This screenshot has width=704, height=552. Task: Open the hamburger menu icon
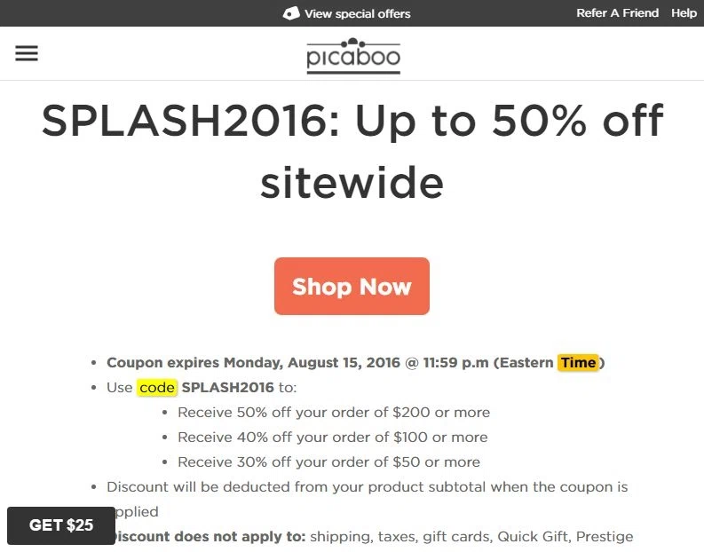point(27,53)
